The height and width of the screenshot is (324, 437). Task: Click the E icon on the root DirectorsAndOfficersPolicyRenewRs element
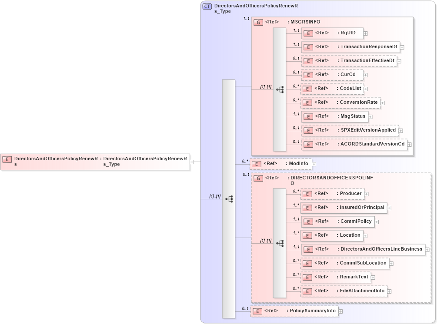6,159
